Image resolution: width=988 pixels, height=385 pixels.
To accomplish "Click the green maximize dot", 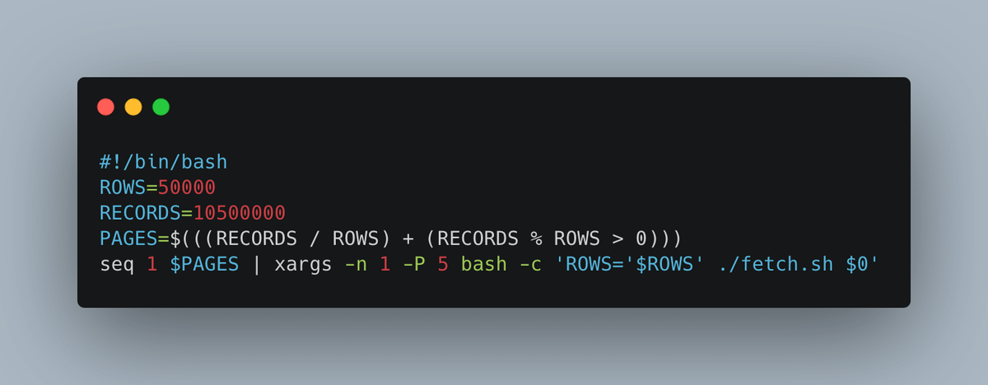I will (161, 107).
